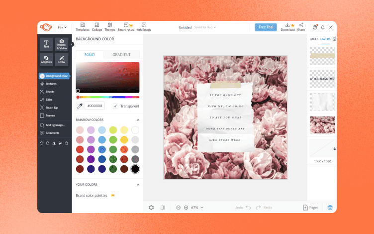Select the crumpled paper layer thumbnail
This screenshot has width=374, height=234.
322,102
